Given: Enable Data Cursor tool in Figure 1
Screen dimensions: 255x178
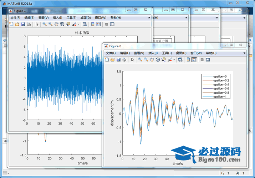Looking at the screenshot, I should (68, 24).
